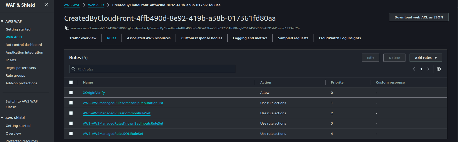This screenshot has width=458, height=142.
Task: Click the Web ACLs breadcrumb link
Action: point(96,5)
